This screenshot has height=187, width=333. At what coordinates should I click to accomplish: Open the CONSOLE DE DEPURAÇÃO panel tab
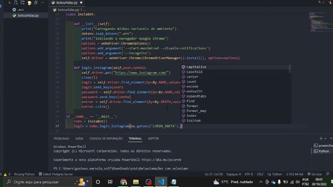coord(106,139)
